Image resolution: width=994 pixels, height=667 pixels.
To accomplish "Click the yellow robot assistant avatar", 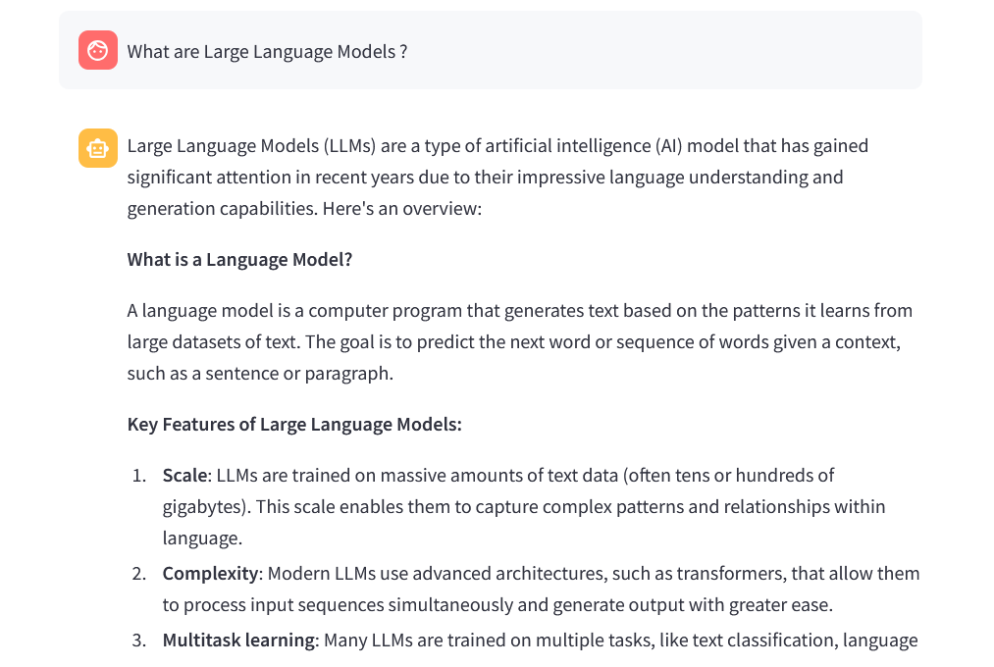I will tap(97, 148).
